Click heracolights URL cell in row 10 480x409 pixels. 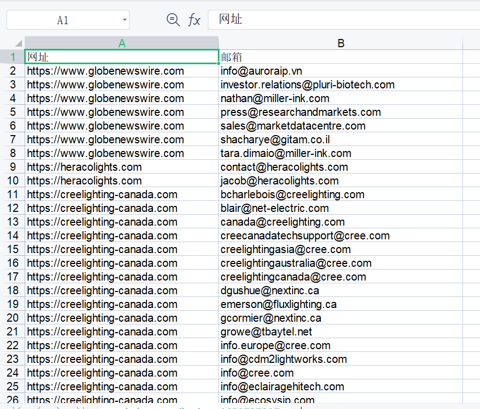point(122,181)
